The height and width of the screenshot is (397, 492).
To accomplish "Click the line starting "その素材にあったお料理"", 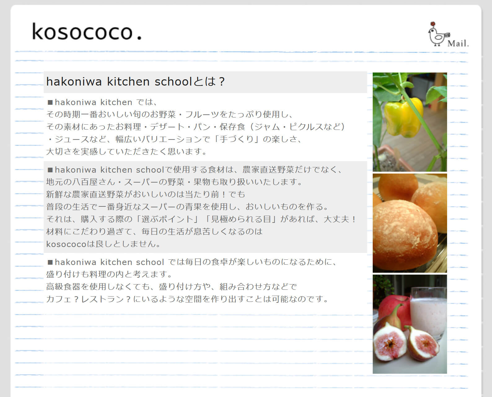I will pyautogui.click(x=196, y=127).
